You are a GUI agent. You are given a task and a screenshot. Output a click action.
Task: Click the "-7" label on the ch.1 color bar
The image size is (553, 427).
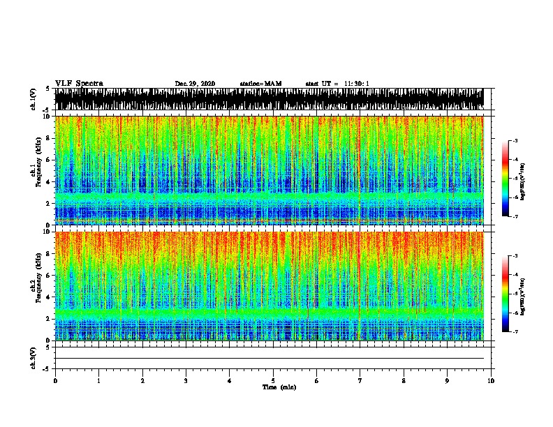click(x=515, y=216)
